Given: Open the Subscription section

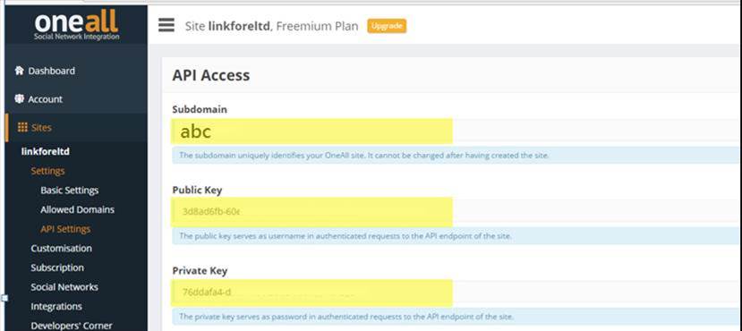Looking at the screenshot, I should coord(57,267).
